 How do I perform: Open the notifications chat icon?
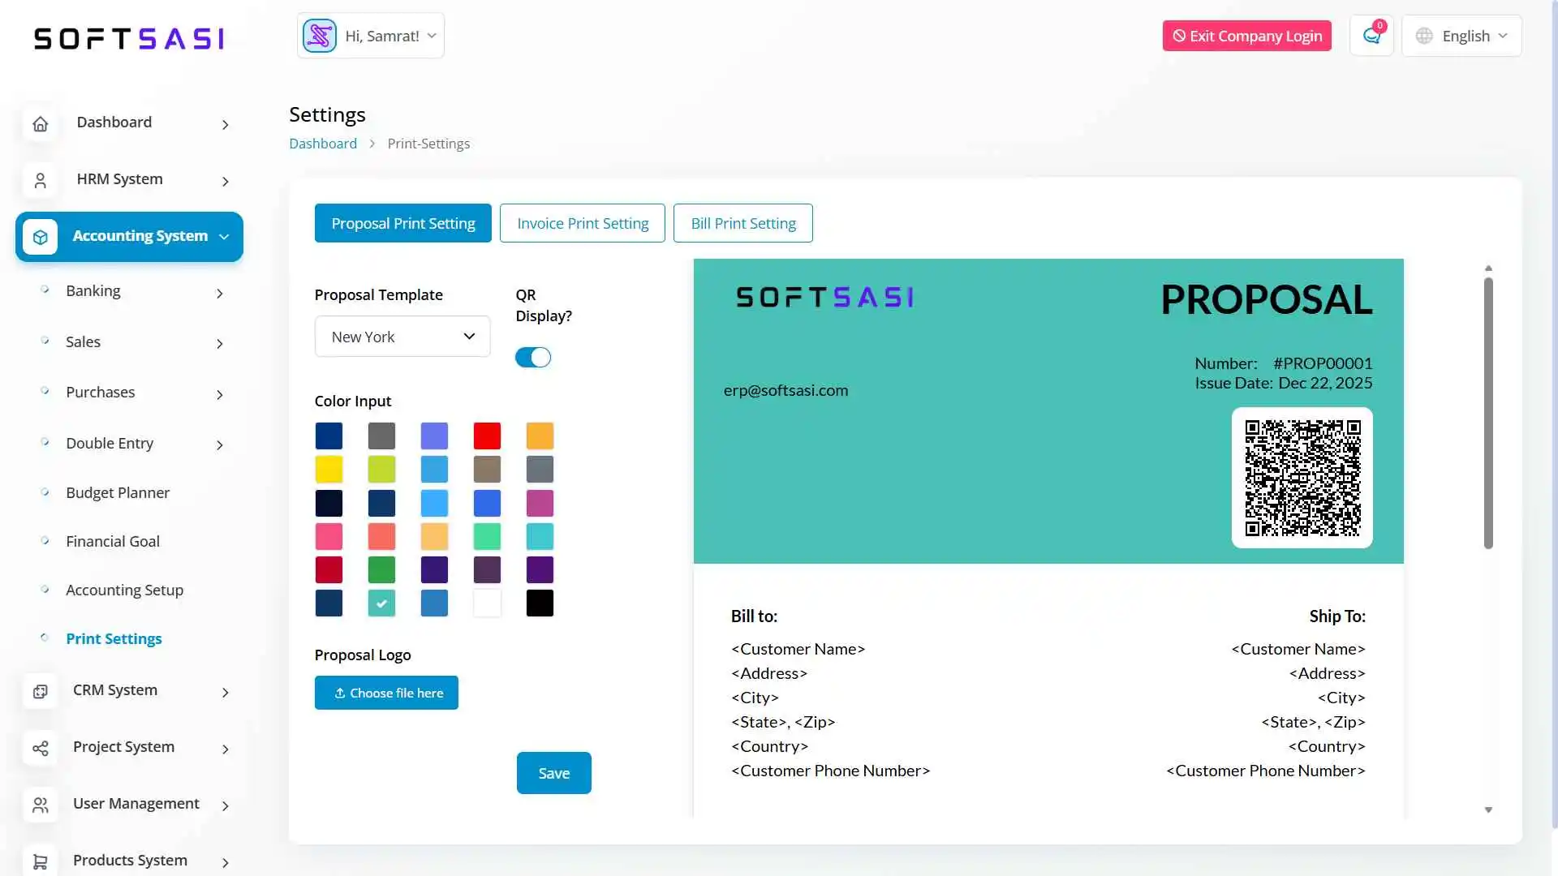click(x=1371, y=36)
